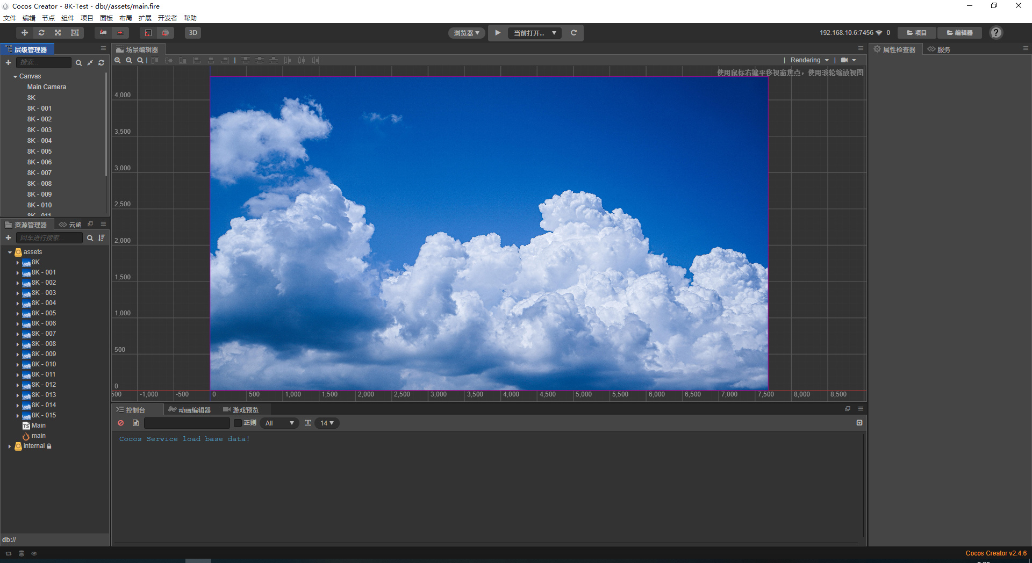1032x563 pixels.
Task: Open the 节点 menu
Action: [x=48, y=18]
